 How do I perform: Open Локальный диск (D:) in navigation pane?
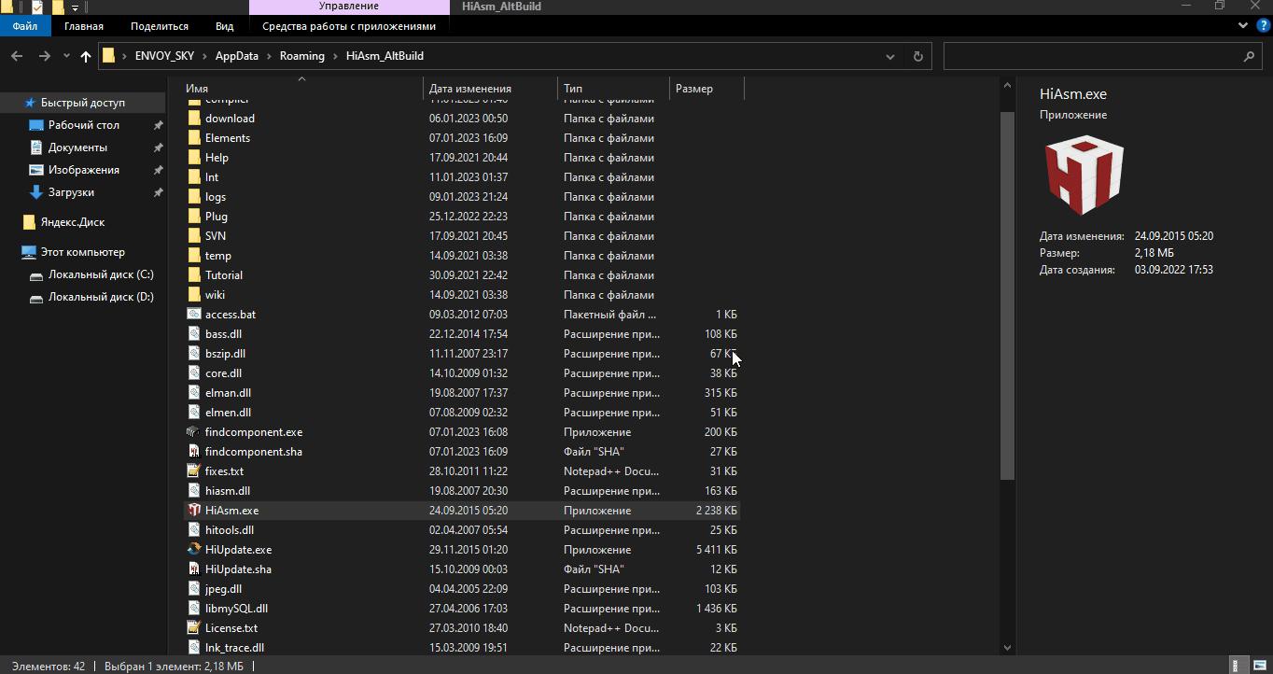[x=101, y=297]
